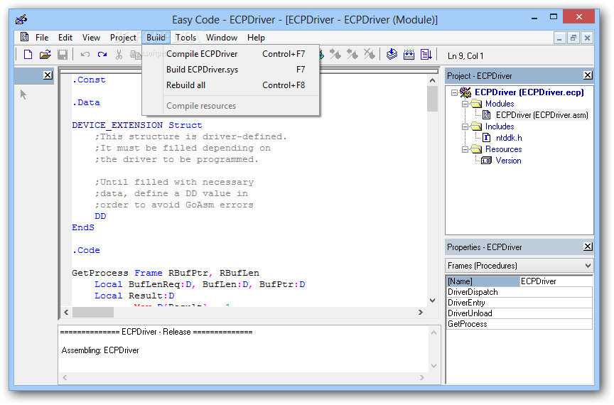Select DriverUnload in procedures list

519,313
